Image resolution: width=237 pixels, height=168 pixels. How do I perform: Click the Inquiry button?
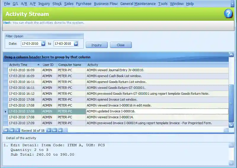click(97, 45)
